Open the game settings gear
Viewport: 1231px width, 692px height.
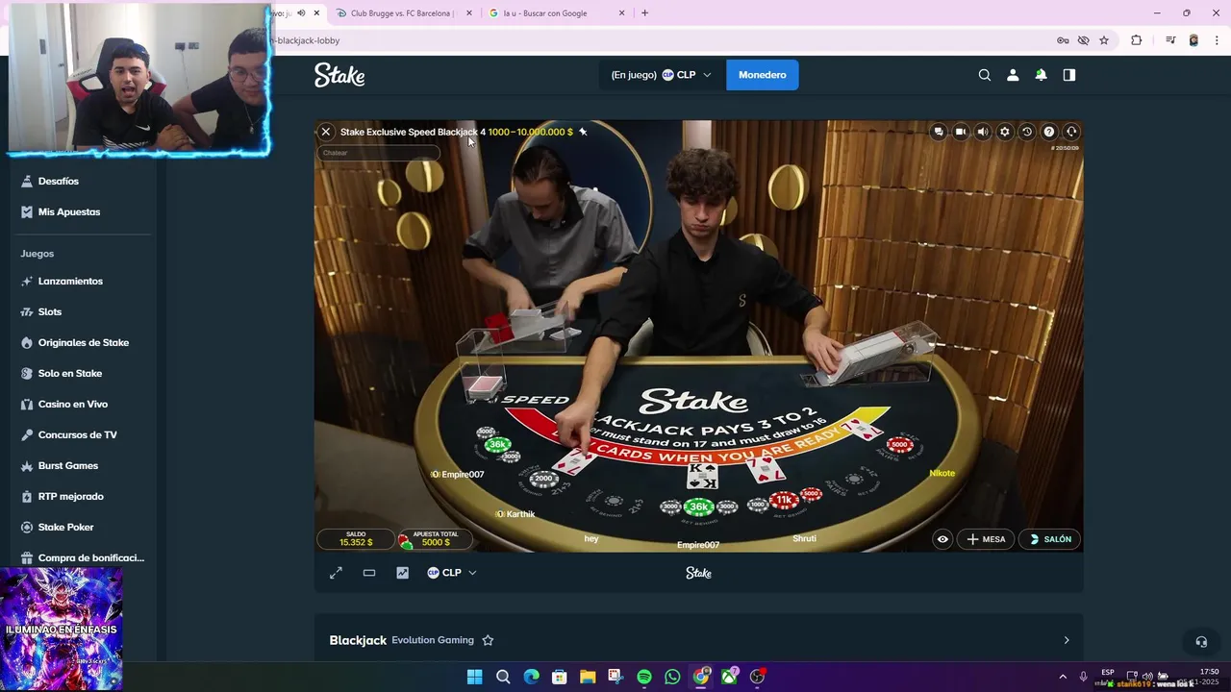click(1004, 132)
